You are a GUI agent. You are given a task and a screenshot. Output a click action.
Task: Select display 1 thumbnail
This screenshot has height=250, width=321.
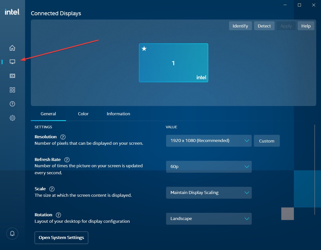click(174, 63)
